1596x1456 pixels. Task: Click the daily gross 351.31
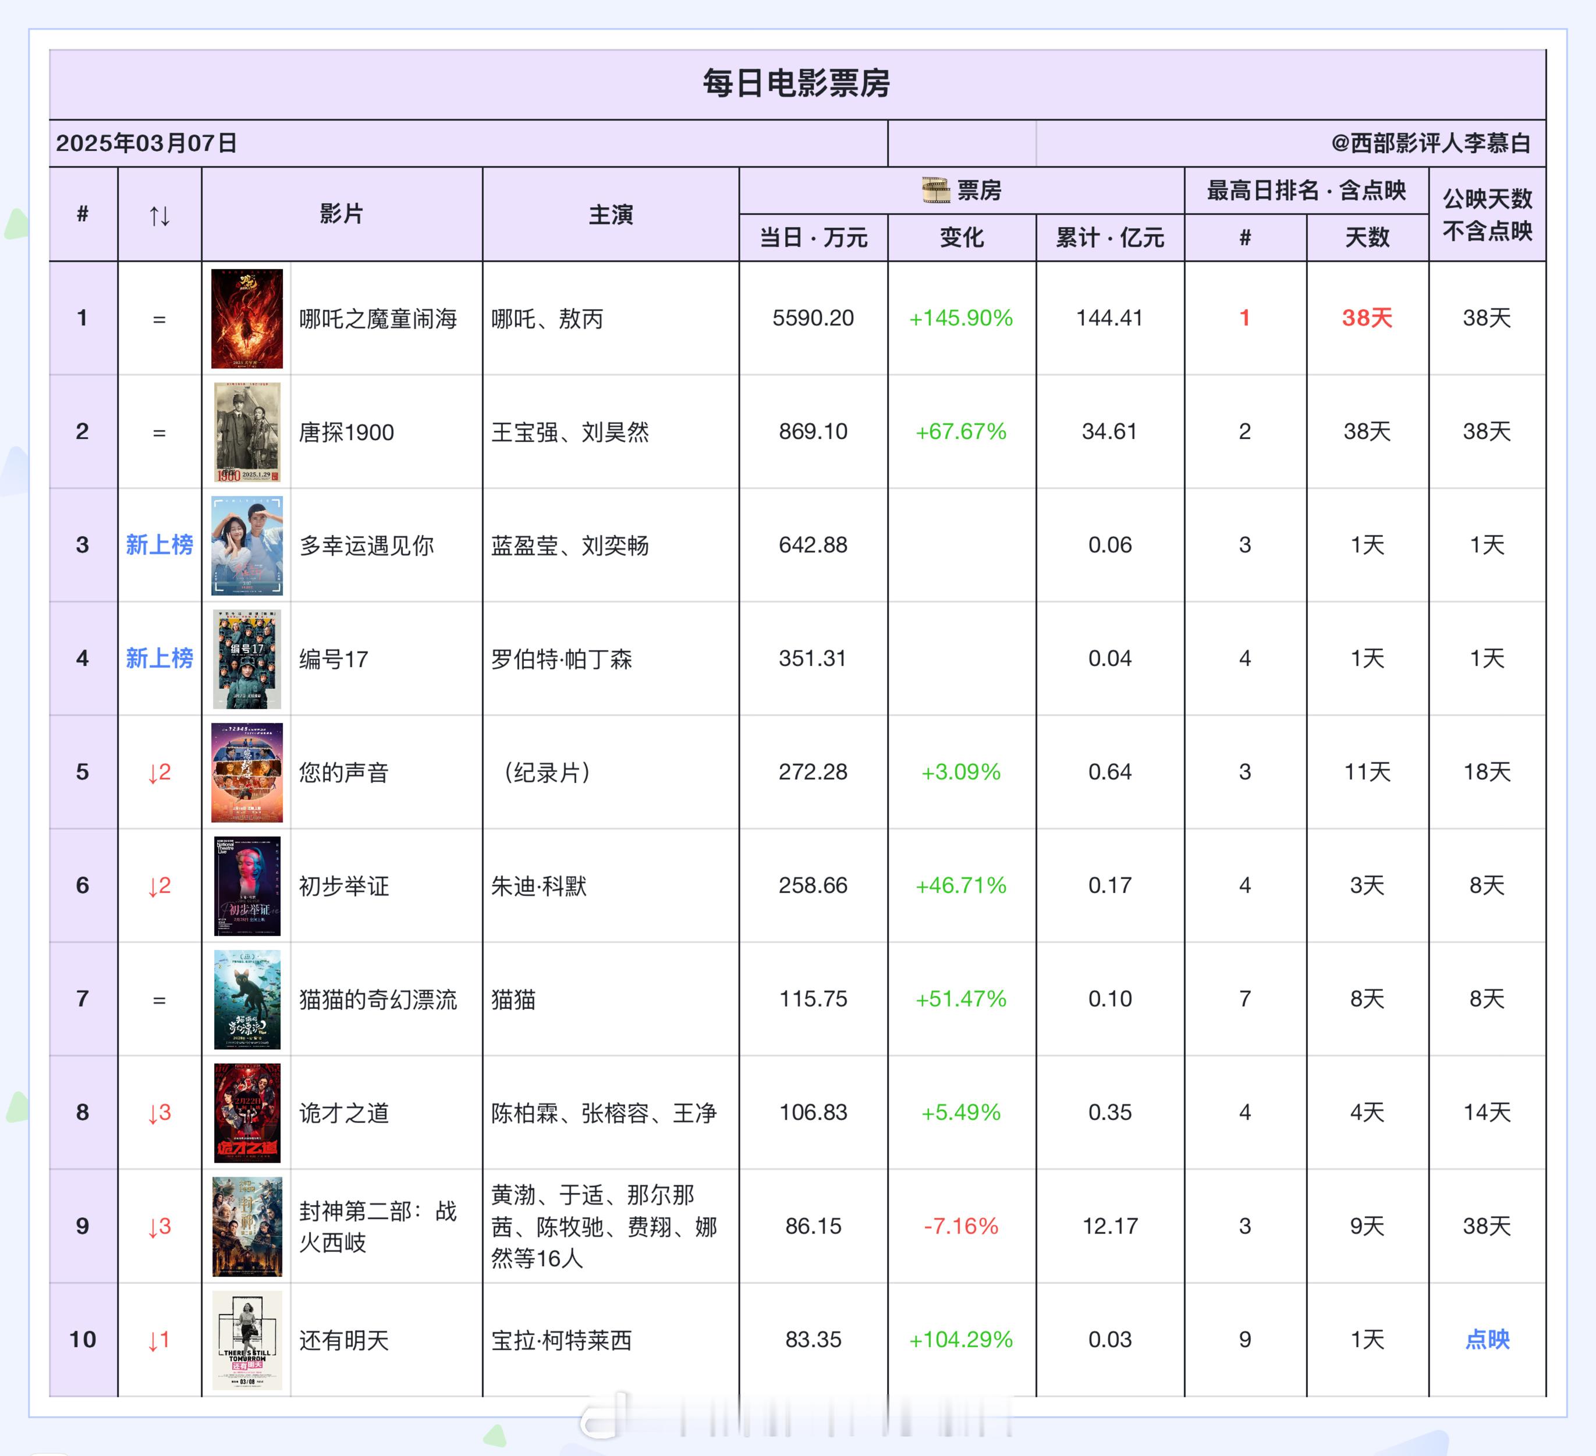point(813,658)
